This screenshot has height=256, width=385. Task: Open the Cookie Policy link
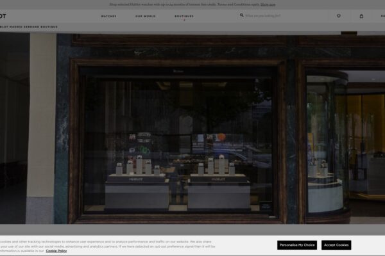click(56, 251)
